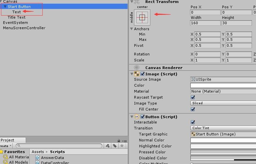Open the Image Color swatch
The width and height of the screenshot is (256, 164).
tap(223, 85)
